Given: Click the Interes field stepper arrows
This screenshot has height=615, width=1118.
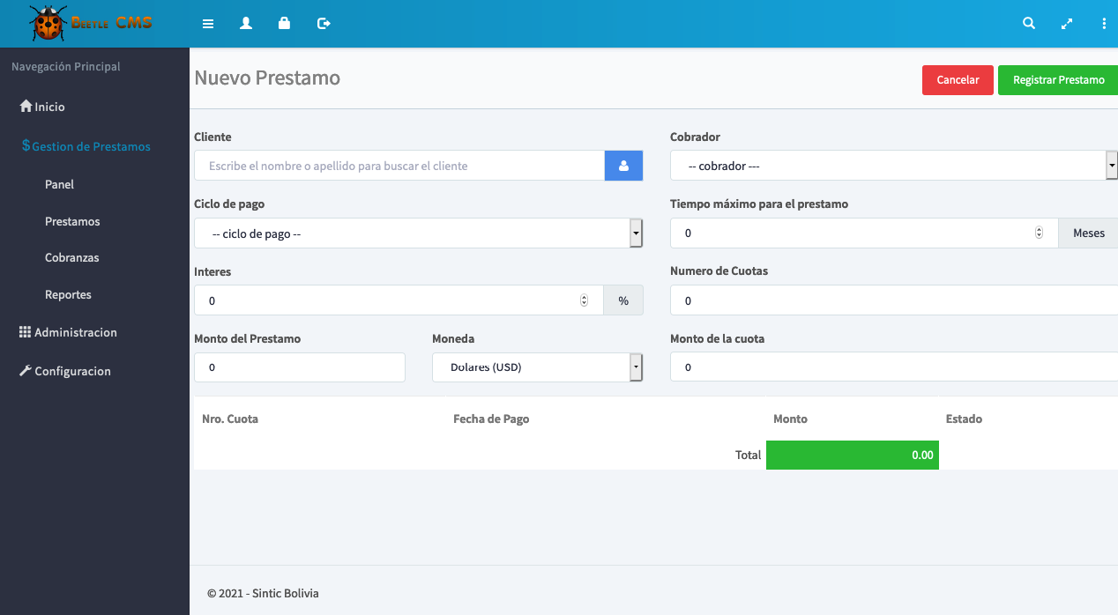Looking at the screenshot, I should (584, 300).
